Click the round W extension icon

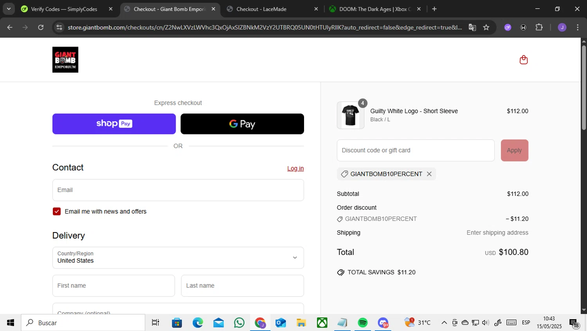[x=523, y=27]
